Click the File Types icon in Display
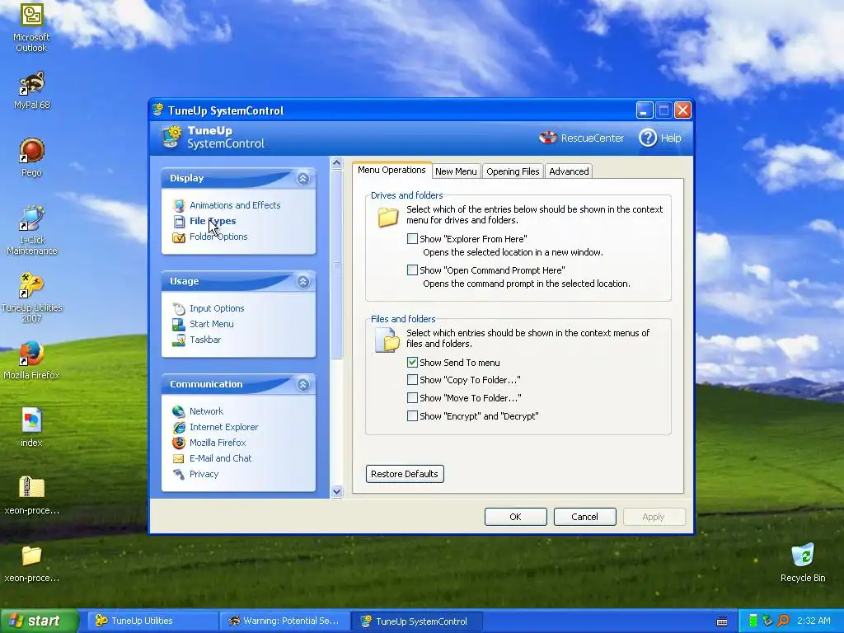Image resolution: width=844 pixels, height=633 pixels. click(179, 221)
